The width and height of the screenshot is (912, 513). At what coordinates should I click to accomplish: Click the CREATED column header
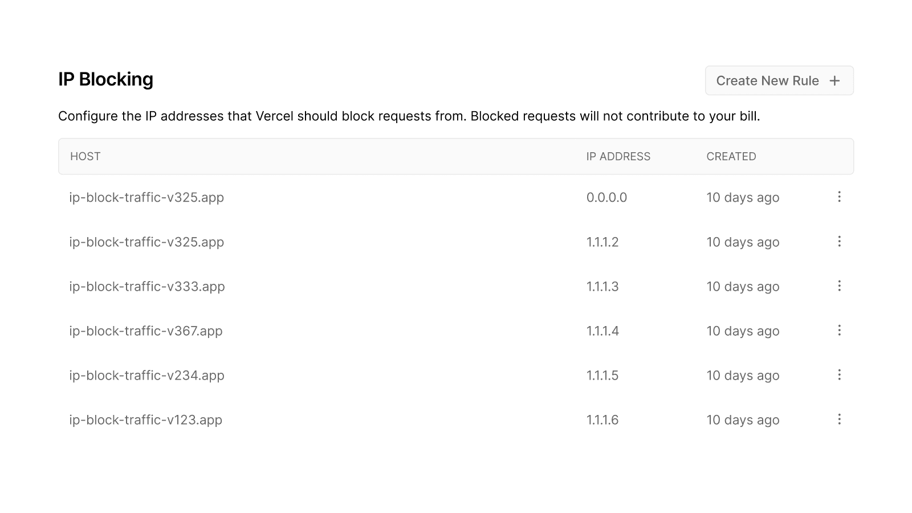tap(731, 156)
